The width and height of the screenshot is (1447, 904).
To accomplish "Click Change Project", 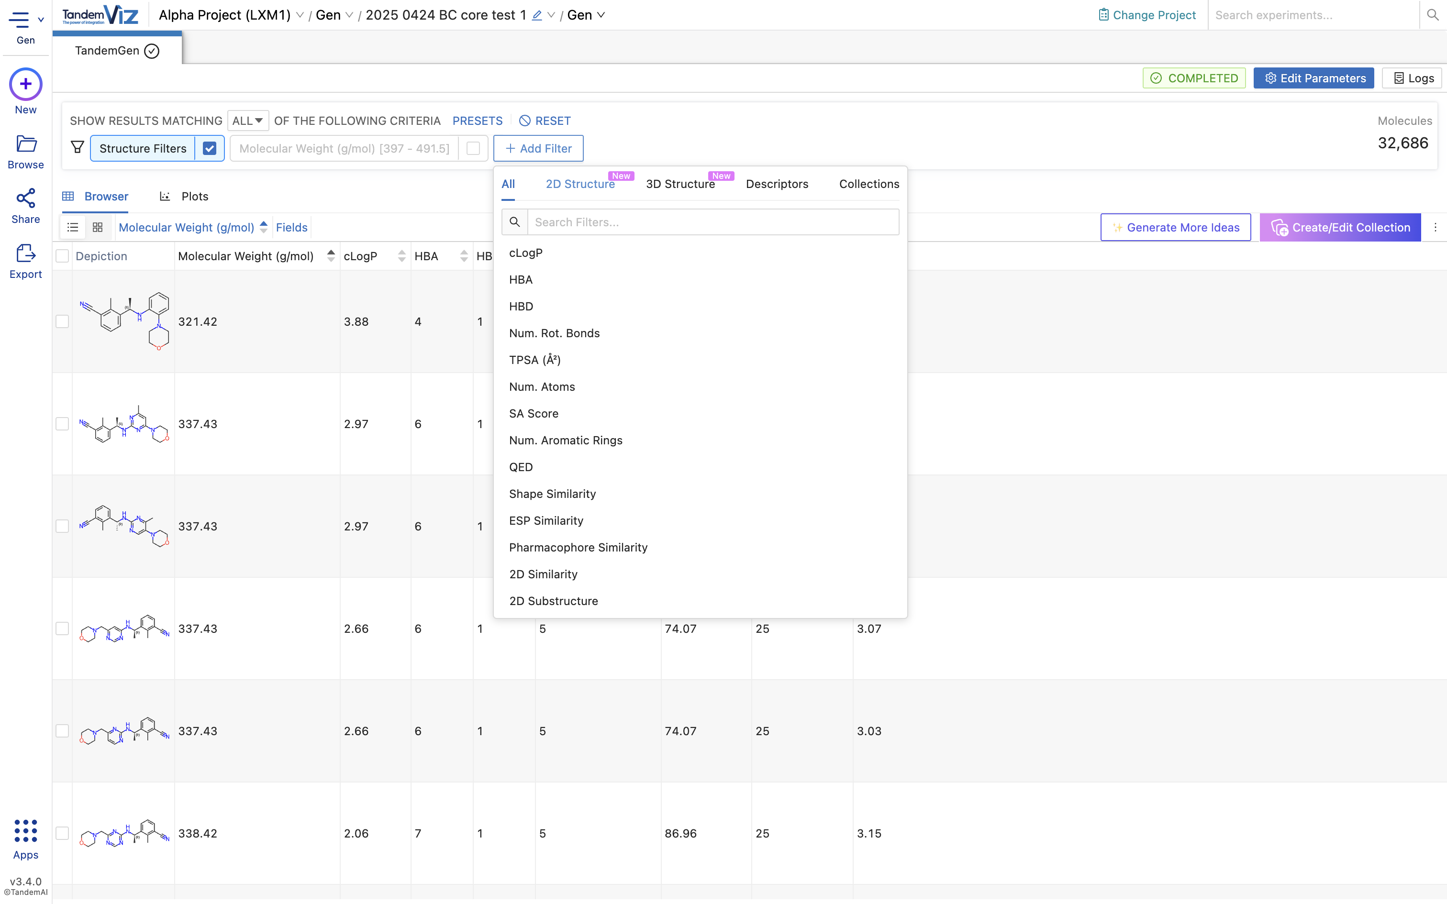I will click(x=1147, y=15).
